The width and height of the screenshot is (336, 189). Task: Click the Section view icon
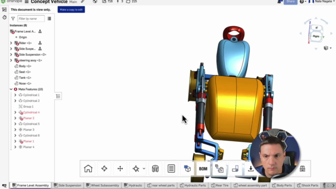[155, 169]
